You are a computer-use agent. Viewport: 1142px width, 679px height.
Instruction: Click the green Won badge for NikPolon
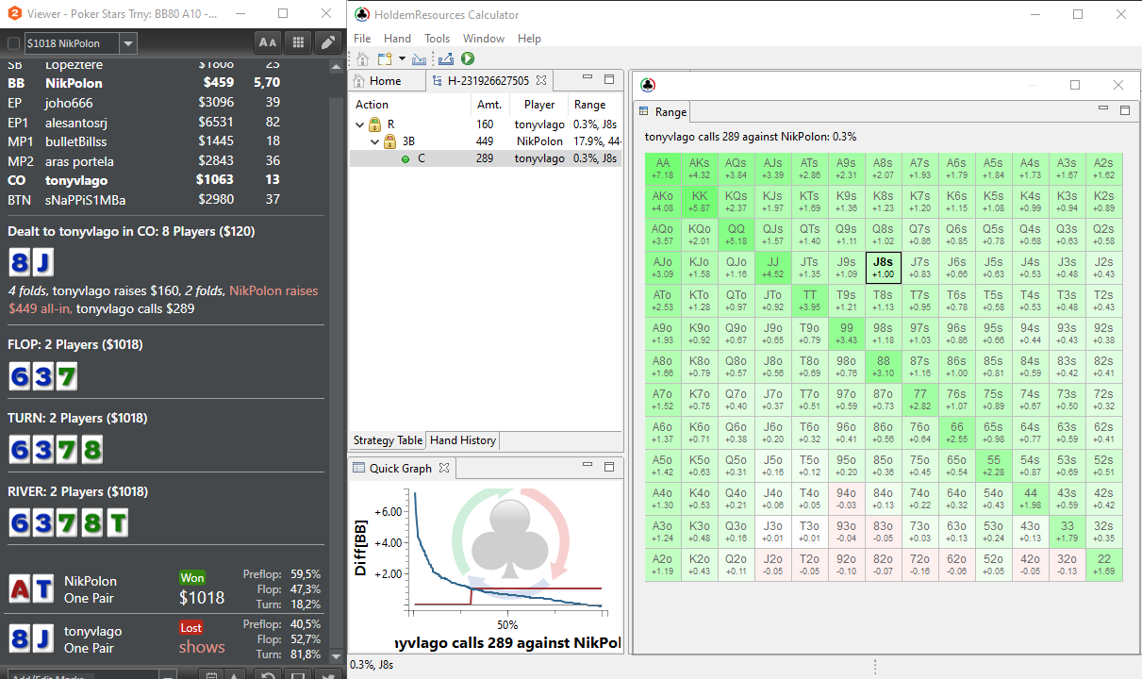tap(192, 577)
